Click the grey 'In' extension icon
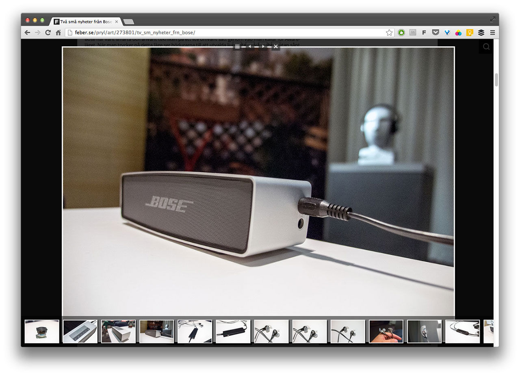The height and width of the screenshot is (376, 520). pyautogui.click(x=413, y=33)
